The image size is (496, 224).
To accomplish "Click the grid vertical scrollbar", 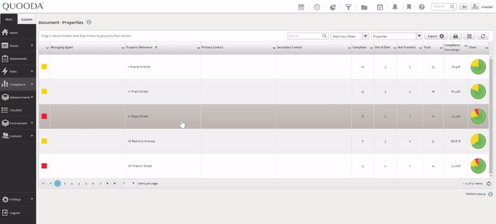I will tap(490, 116).
